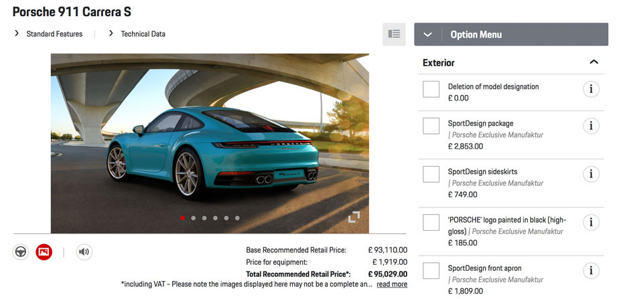Go to the second image carousel dot

coord(194,218)
